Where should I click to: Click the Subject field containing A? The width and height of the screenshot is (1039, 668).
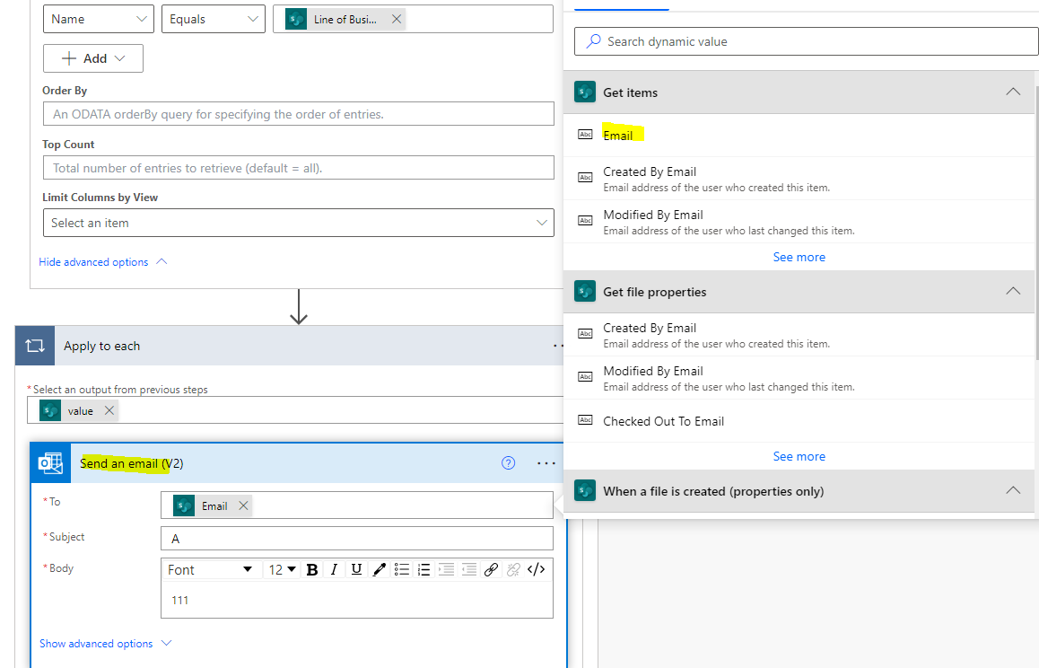coord(356,538)
